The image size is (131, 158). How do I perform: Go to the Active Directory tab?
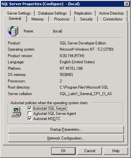(x=111, y=13)
